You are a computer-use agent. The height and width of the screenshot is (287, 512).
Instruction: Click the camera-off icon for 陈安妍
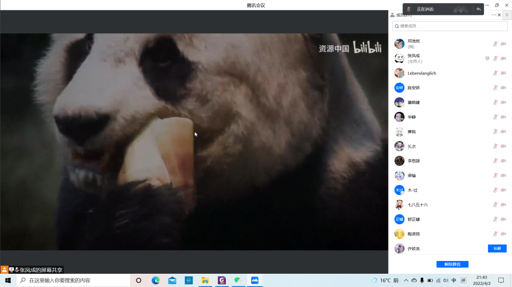tap(503, 88)
